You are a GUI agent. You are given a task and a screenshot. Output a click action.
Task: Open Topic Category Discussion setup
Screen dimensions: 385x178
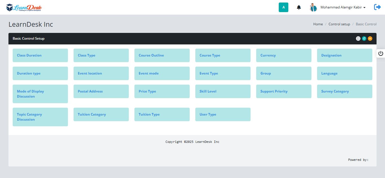[40, 117]
